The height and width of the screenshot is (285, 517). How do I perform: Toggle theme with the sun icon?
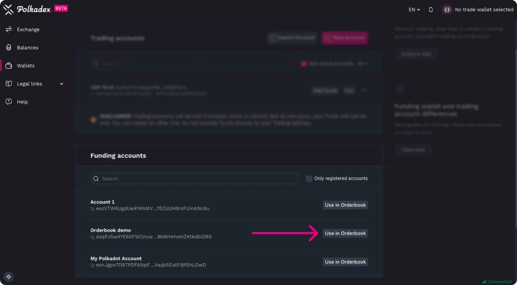pyautogui.click(x=9, y=277)
